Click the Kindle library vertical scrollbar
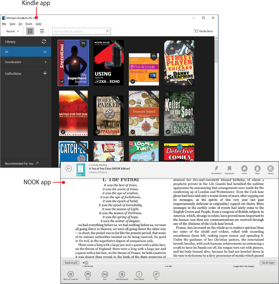Viewport: 279px width, 284px height. pos(216,52)
